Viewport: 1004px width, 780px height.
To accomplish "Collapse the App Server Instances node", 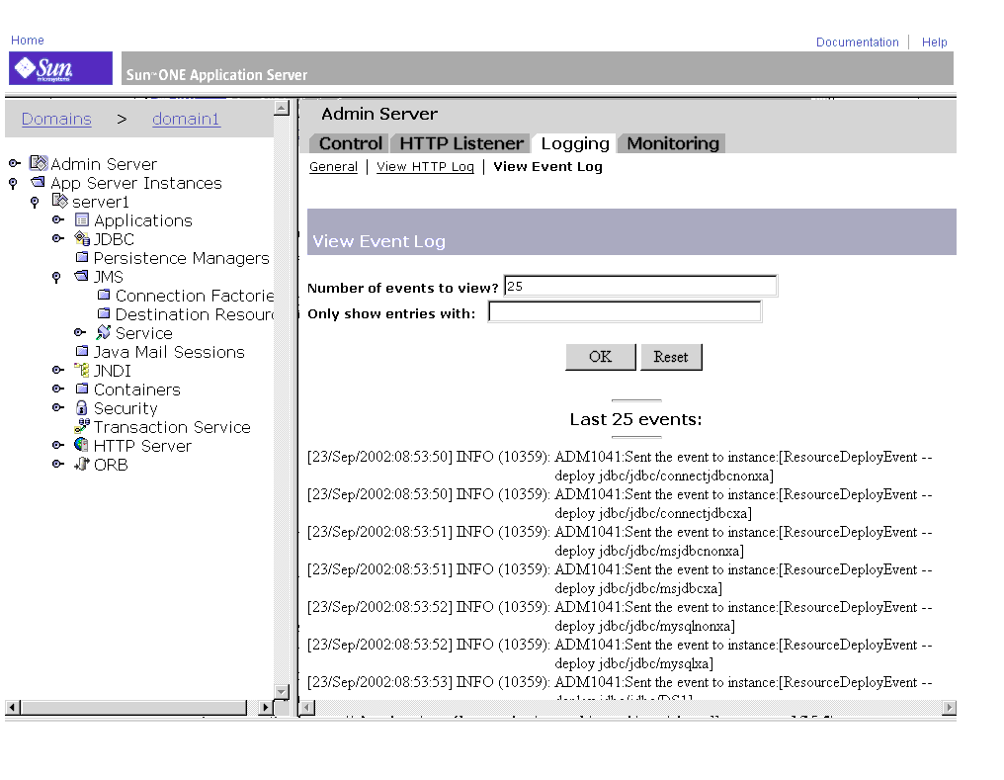I will (13, 183).
